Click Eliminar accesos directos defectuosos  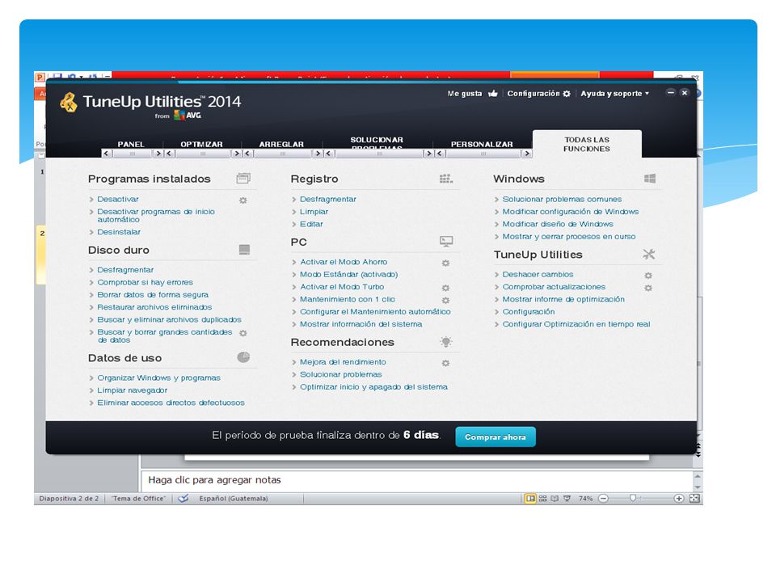[171, 403]
